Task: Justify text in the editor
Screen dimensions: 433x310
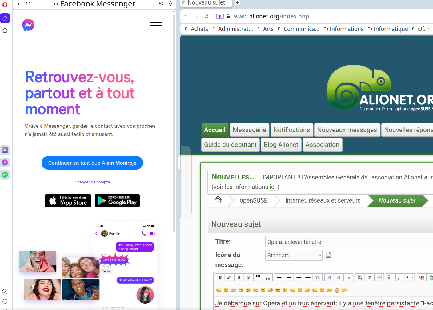Action: 308,277
